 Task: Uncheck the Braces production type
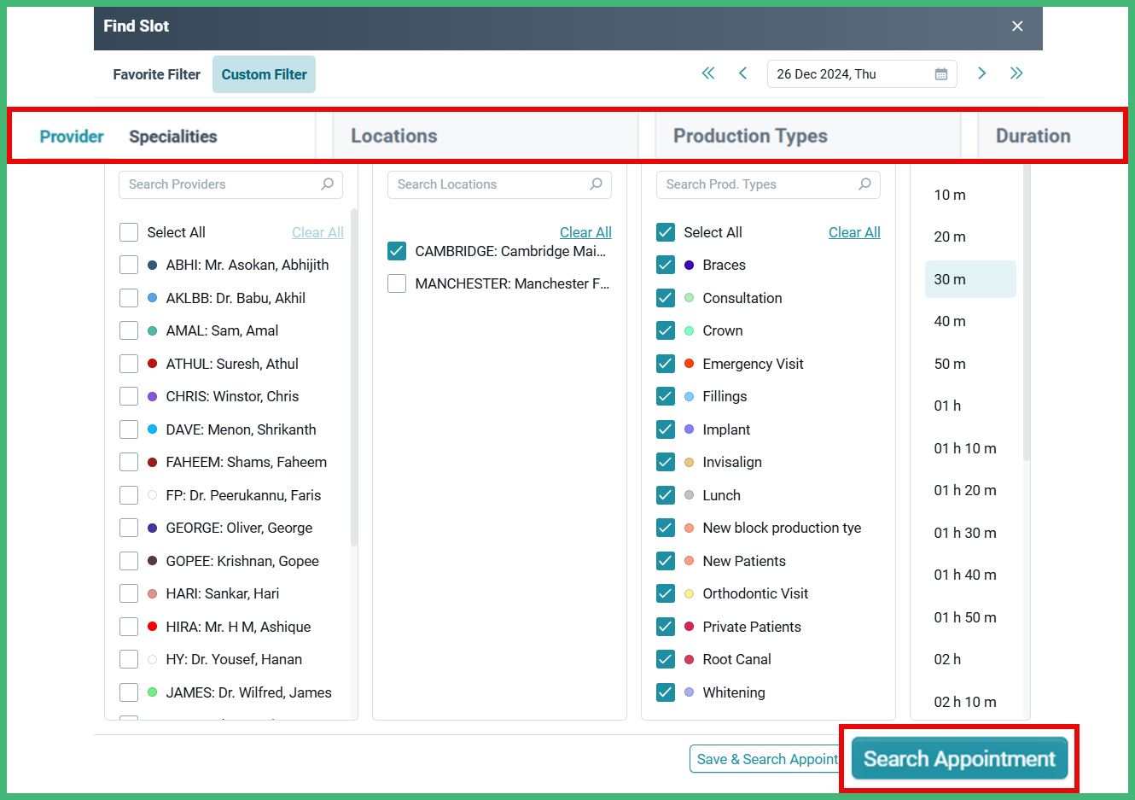[666, 265]
